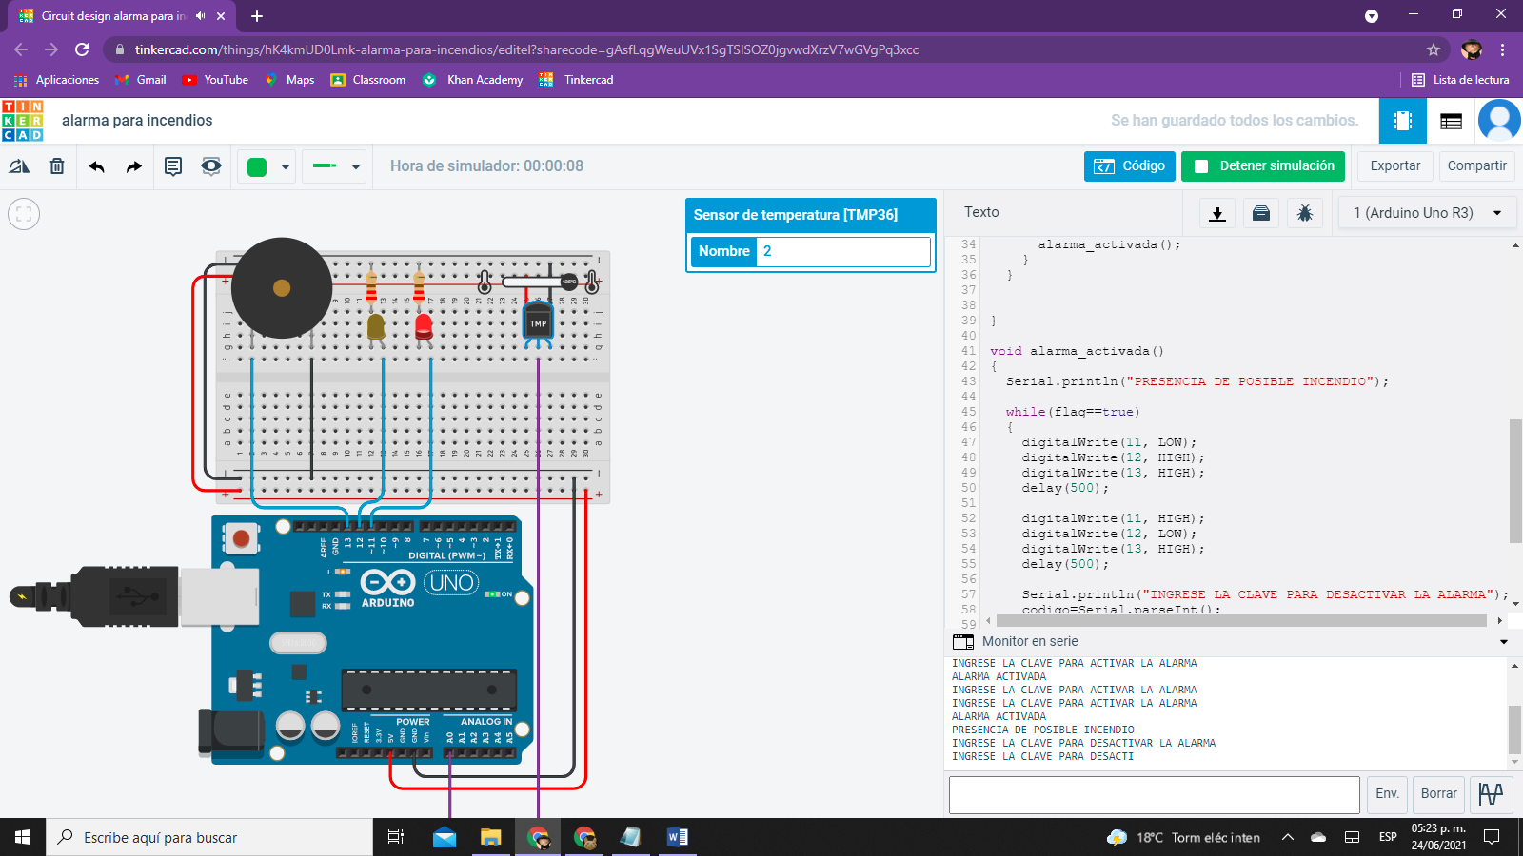Click the rotate component icon
1523x856 pixels.
pyautogui.click(x=19, y=166)
